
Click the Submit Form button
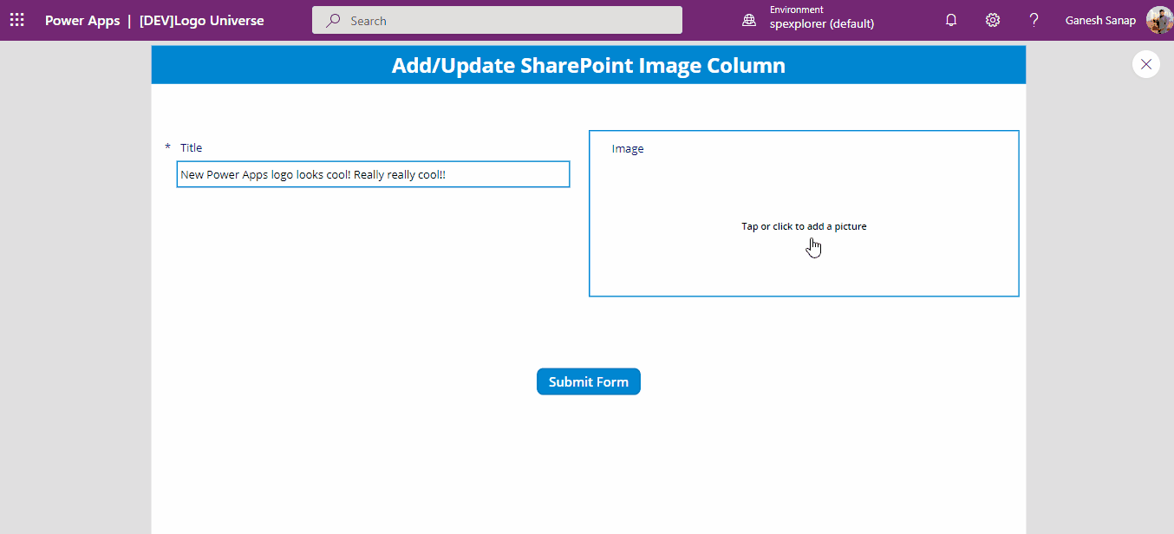588,381
